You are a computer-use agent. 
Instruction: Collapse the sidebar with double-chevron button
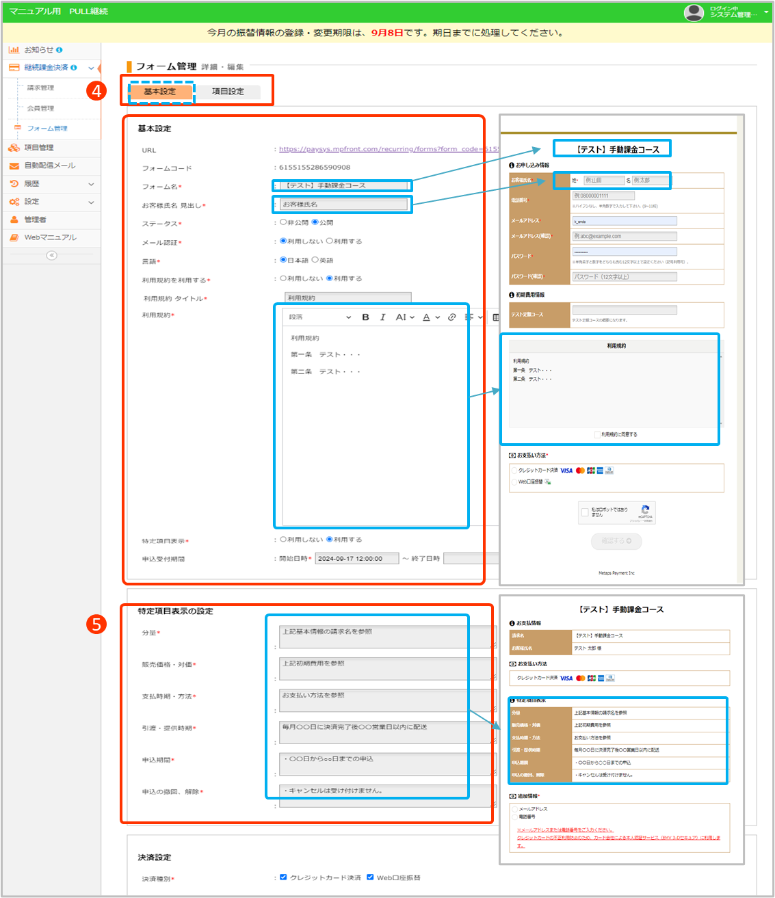[51, 256]
